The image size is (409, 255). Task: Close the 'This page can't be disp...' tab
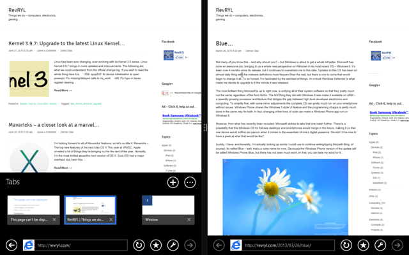point(54,219)
